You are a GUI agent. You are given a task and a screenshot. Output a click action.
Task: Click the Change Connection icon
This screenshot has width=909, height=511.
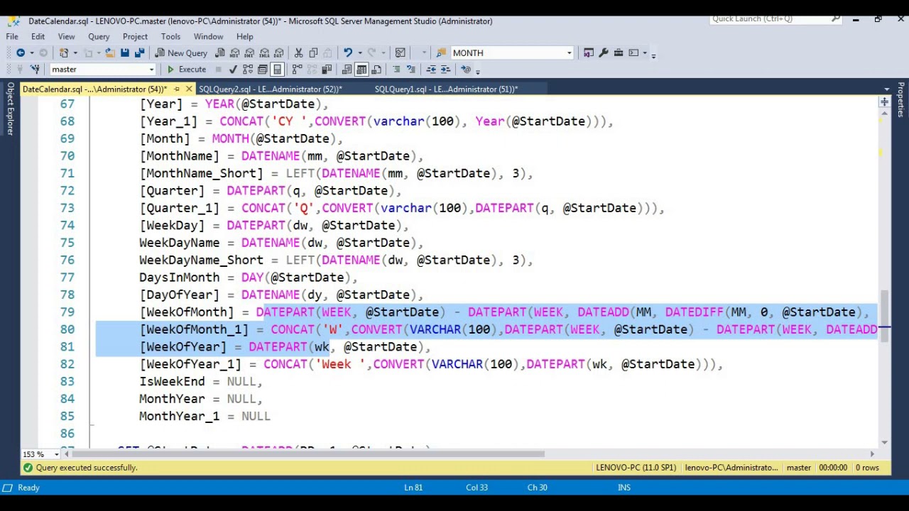point(34,70)
